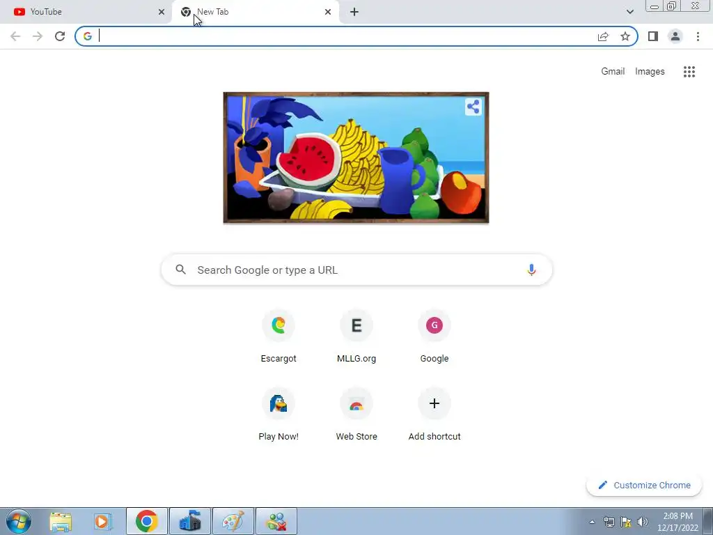Switch to the YouTube tab
The height and width of the screenshot is (535, 713).
tap(86, 12)
